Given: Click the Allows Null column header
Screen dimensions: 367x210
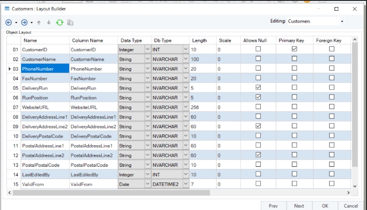Looking at the screenshot, I should [x=255, y=40].
